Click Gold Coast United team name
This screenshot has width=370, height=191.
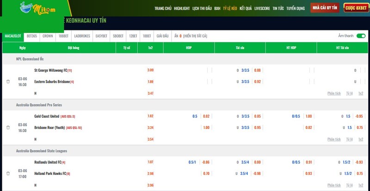[47, 116]
